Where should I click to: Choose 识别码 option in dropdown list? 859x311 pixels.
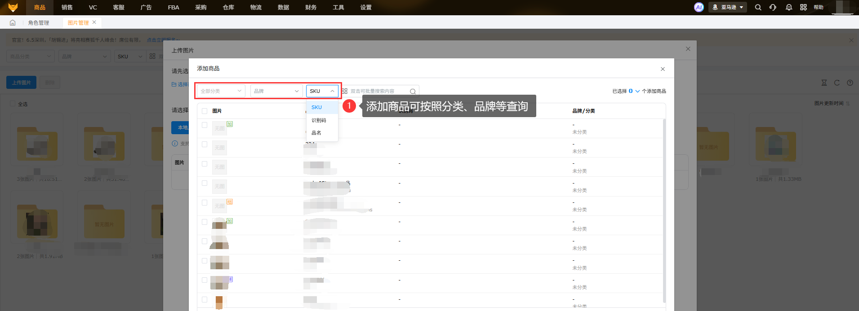pos(322,120)
